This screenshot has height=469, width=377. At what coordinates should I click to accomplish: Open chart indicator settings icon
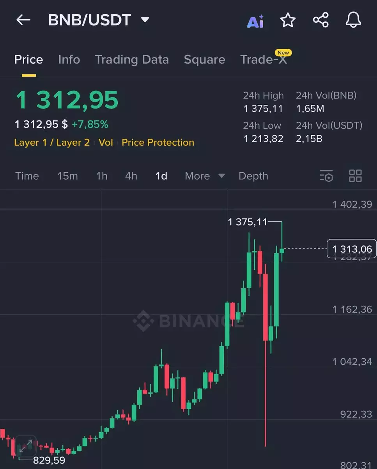pos(326,176)
